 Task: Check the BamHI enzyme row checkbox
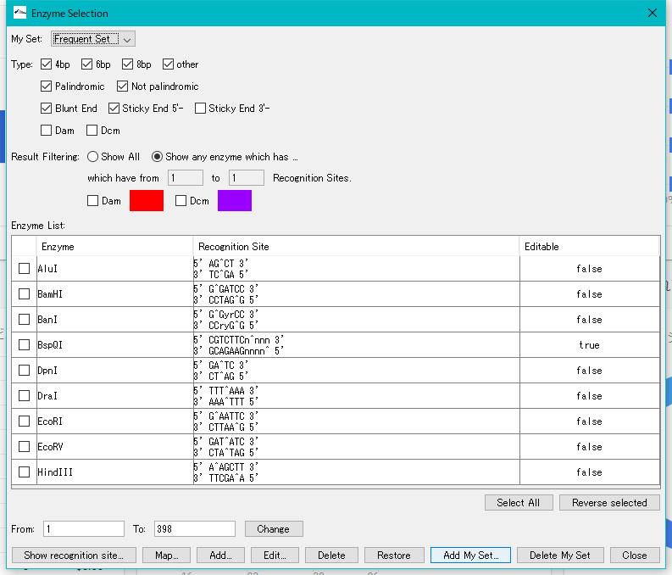pyautogui.click(x=24, y=294)
